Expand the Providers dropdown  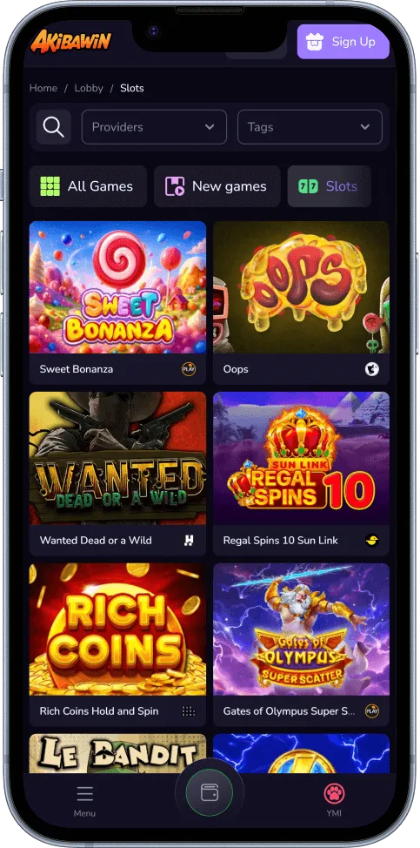point(154,127)
